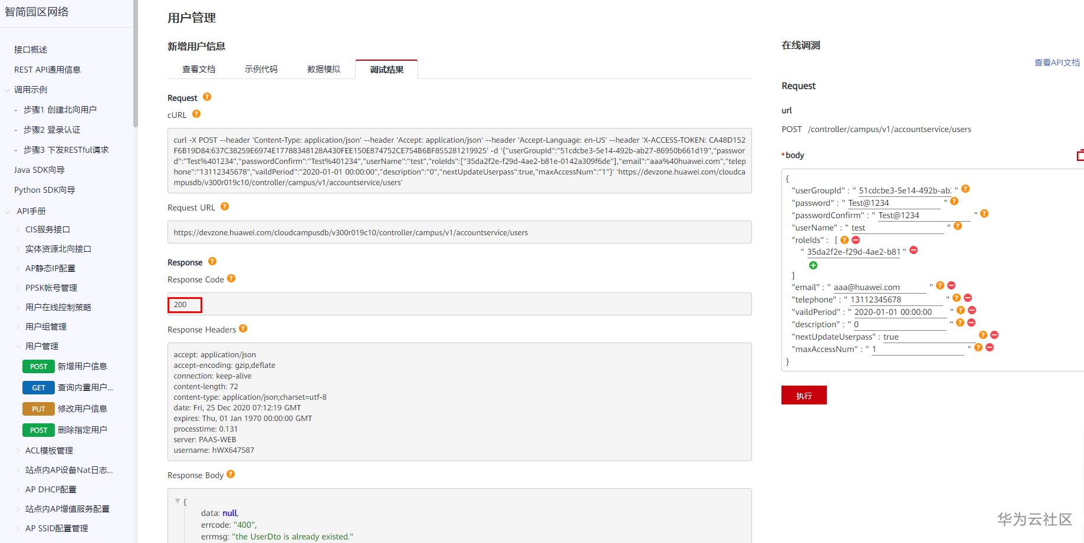This screenshot has width=1084, height=543.
Task: Remove the email parameter
Action: pyautogui.click(x=951, y=285)
